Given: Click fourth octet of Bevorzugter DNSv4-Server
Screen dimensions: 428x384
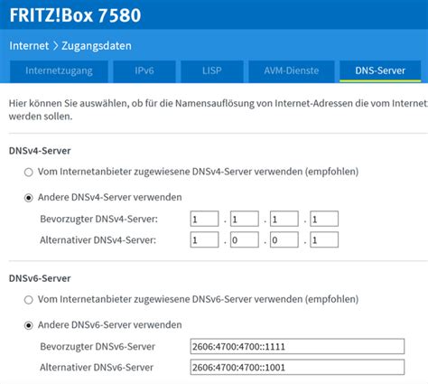Looking at the screenshot, I should 324,219.
